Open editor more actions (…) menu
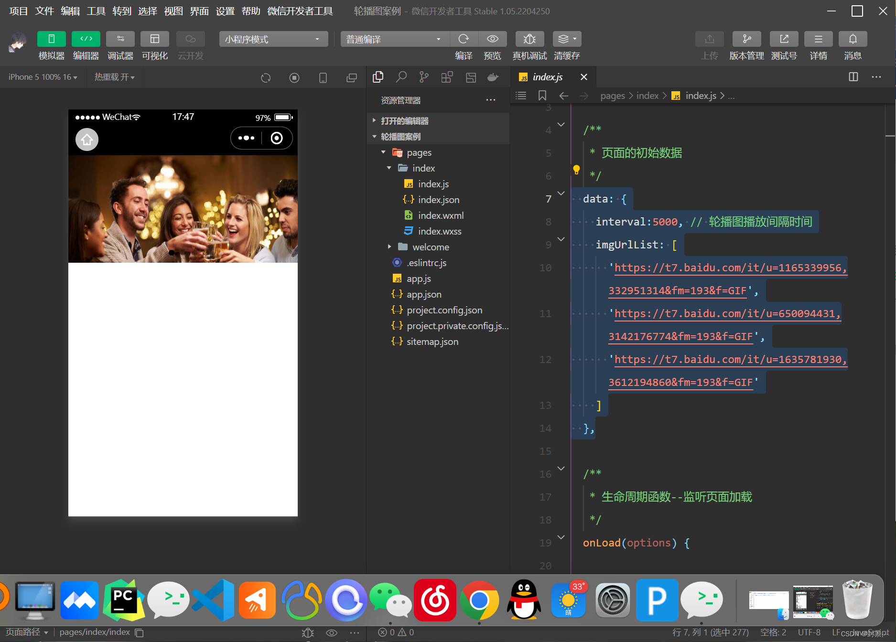 pos(876,77)
